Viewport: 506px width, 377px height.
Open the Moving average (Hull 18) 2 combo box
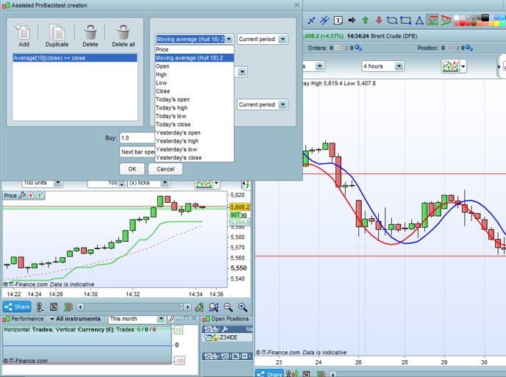[x=194, y=39]
